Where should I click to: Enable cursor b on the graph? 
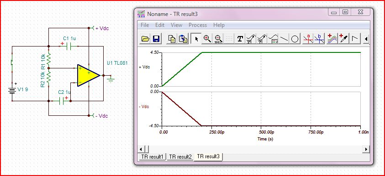[x=319, y=39]
